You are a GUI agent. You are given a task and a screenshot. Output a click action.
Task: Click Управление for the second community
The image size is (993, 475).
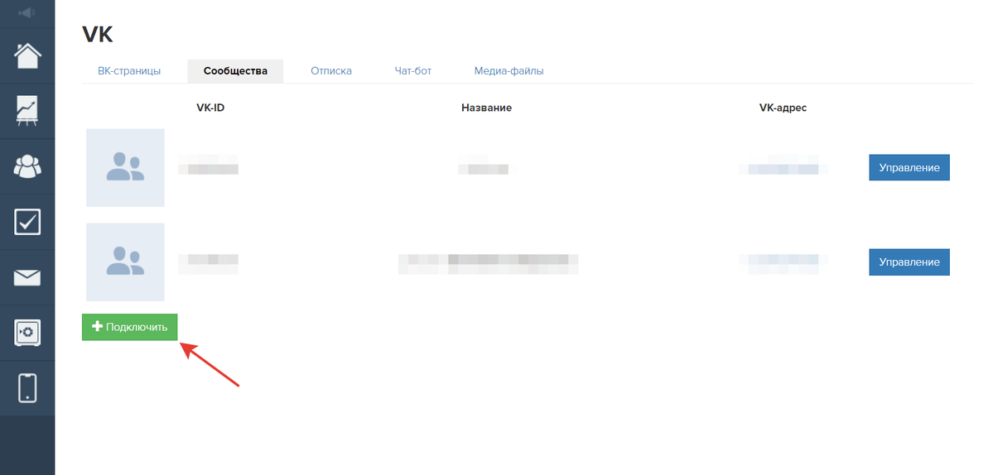tap(909, 261)
